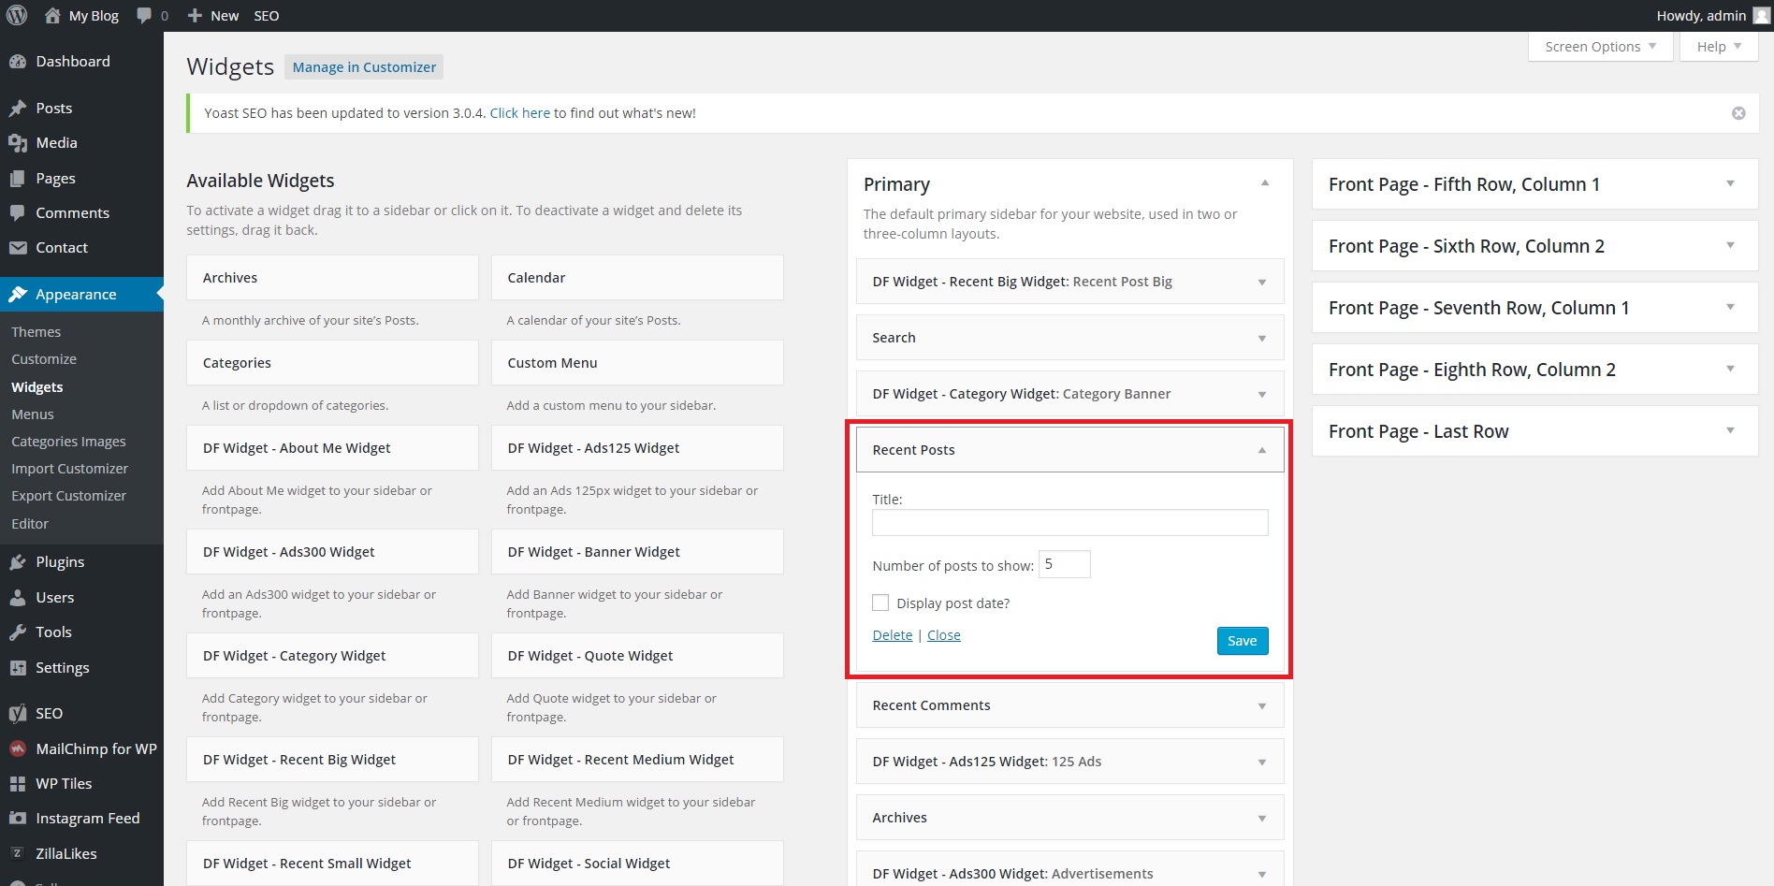This screenshot has height=886, width=1774.
Task: Click the Manage in Customizer link
Action: click(364, 67)
